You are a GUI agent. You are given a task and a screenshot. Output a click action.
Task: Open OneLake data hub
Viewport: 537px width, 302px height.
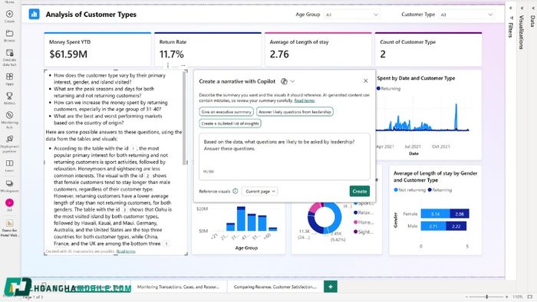coord(9,57)
